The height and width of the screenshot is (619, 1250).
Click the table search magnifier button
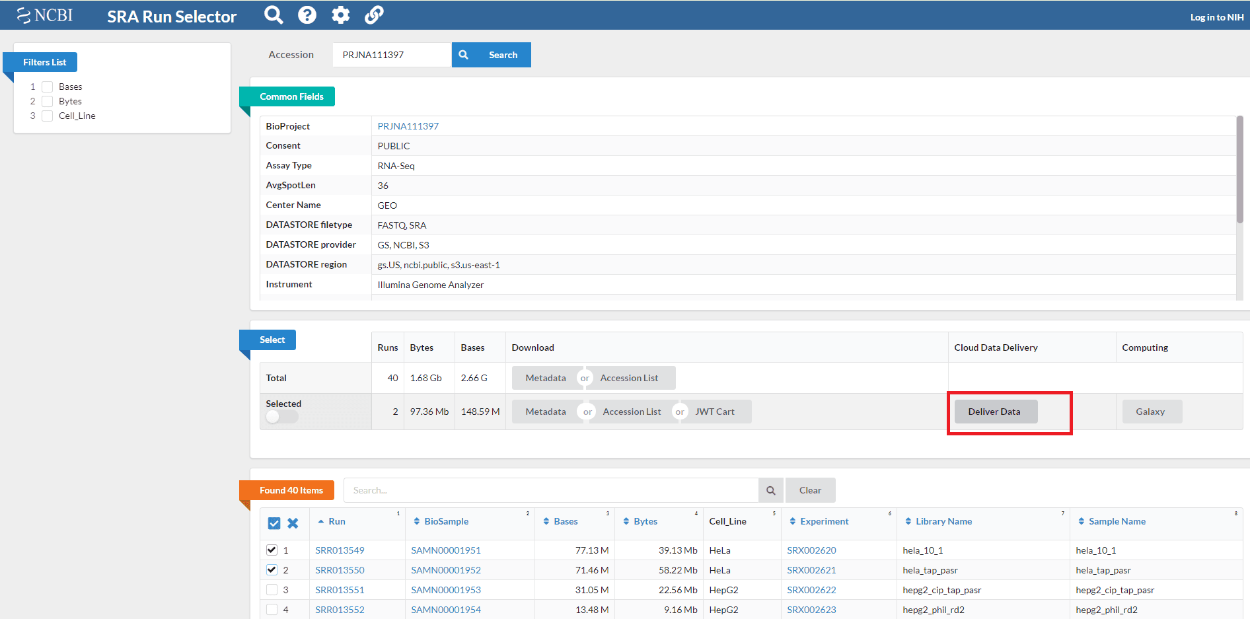coord(770,490)
